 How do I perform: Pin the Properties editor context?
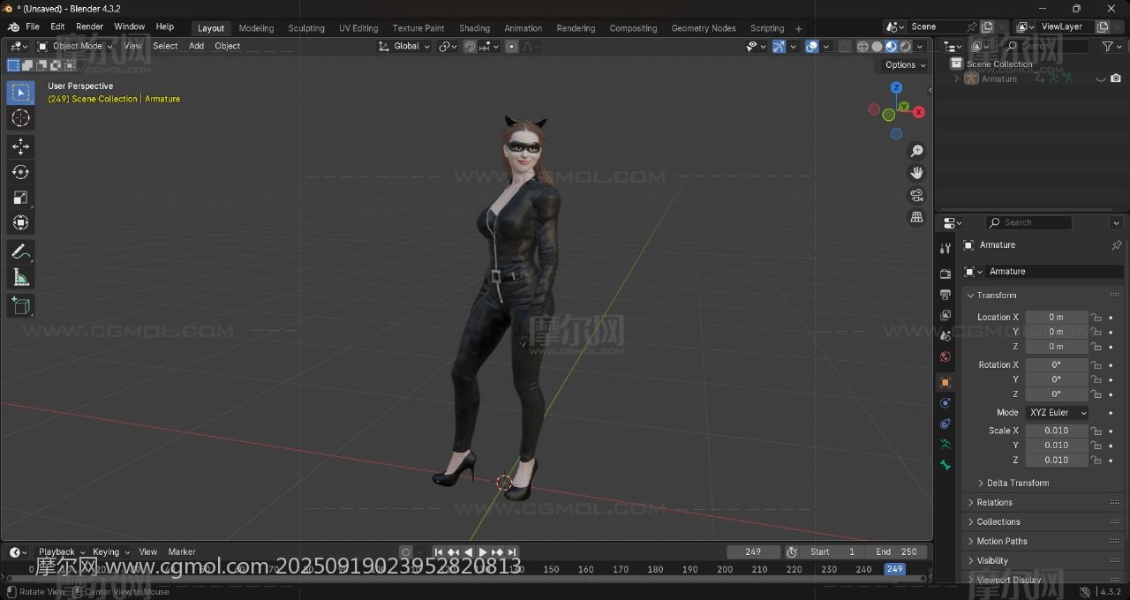point(1116,245)
